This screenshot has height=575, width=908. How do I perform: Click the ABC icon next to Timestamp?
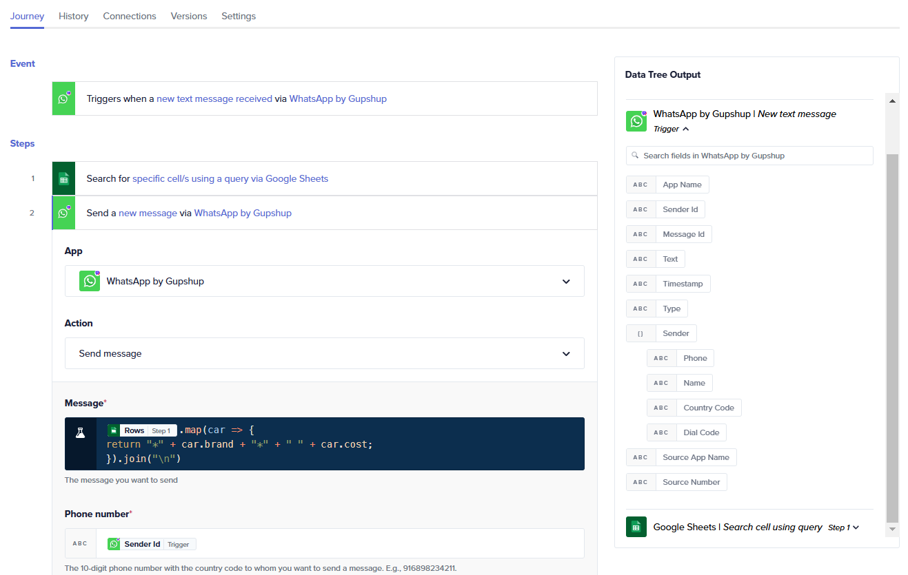[640, 284]
